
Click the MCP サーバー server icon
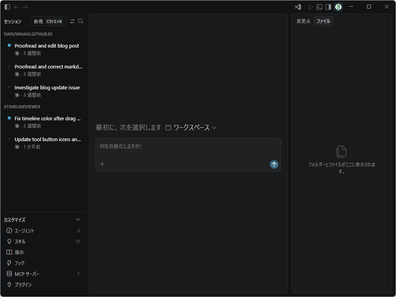click(9, 274)
